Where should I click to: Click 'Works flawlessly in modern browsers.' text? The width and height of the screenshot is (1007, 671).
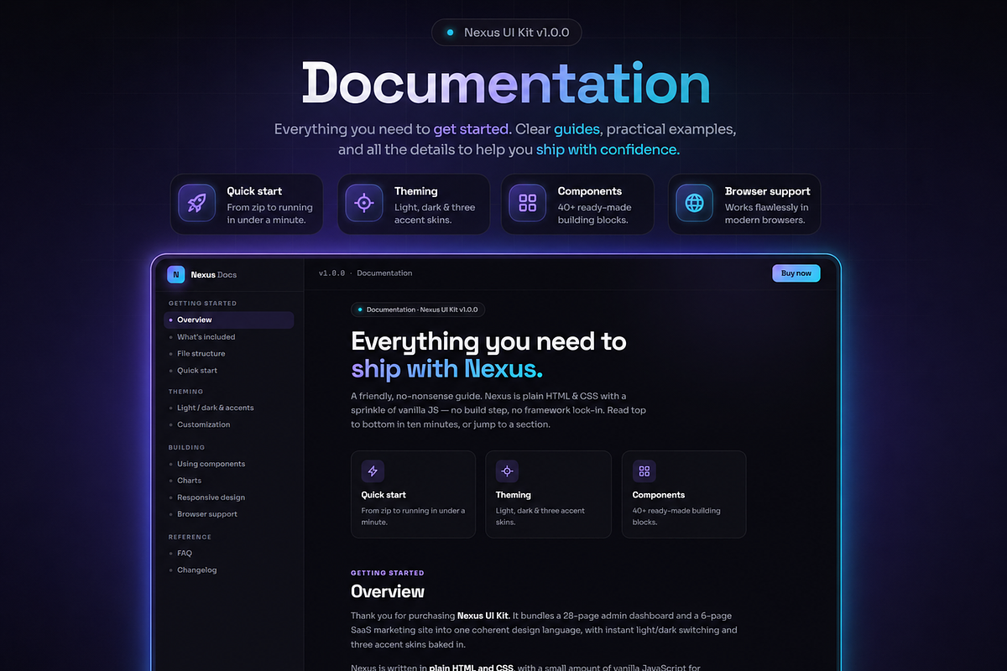pyautogui.click(x=767, y=214)
